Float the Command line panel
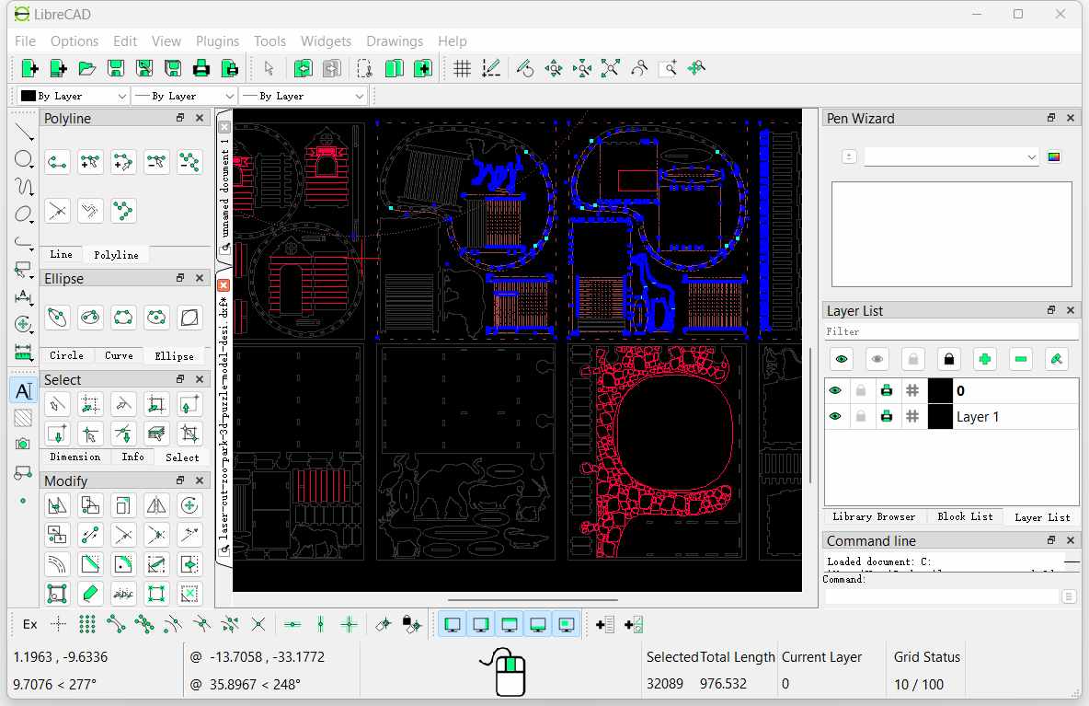The image size is (1089, 706). click(1050, 540)
